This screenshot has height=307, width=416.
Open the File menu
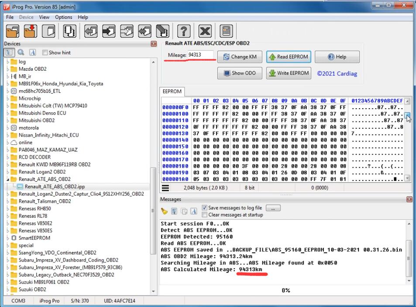coord(10,17)
